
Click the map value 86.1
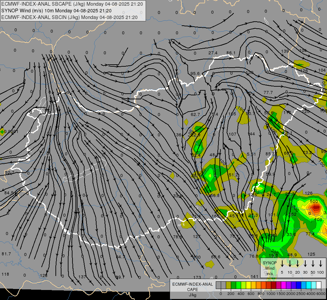(231, 53)
